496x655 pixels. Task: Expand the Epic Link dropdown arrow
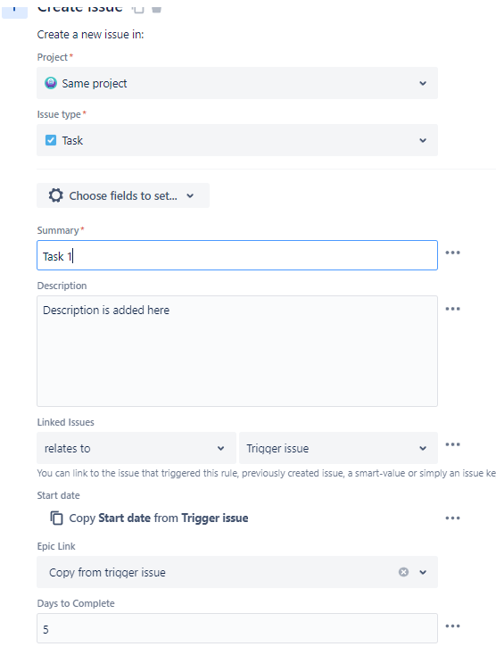point(423,572)
